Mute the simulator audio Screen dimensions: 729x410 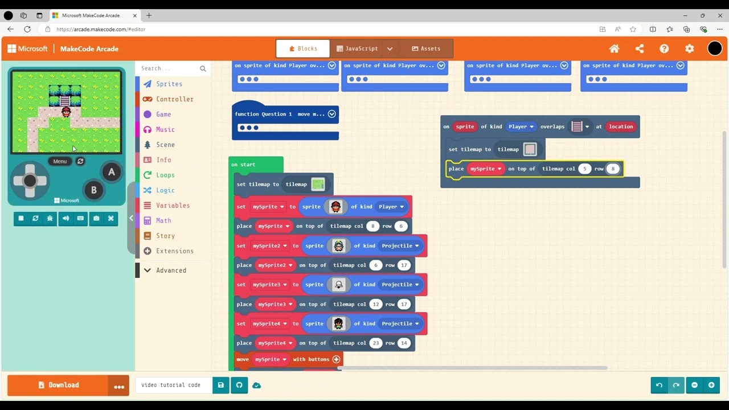point(65,219)
